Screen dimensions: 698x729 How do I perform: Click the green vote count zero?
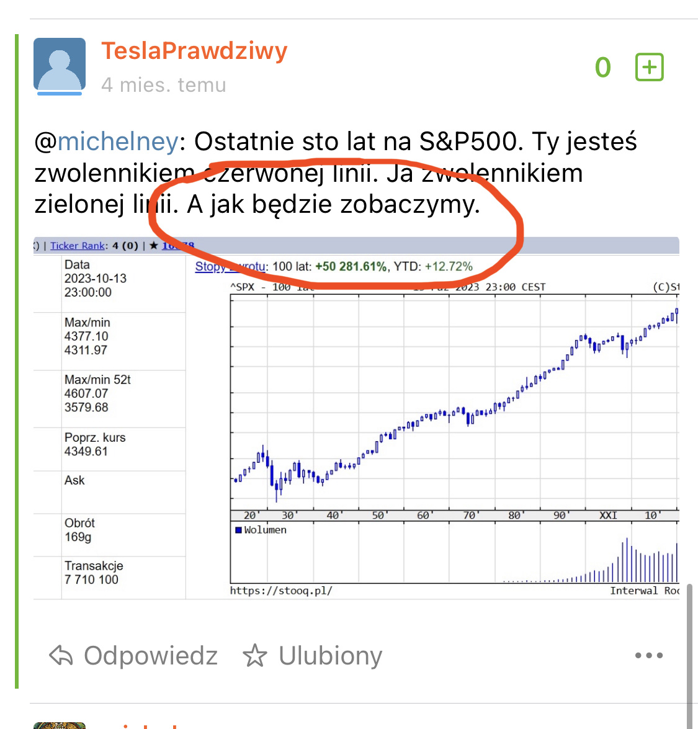click(x=602, y=67)
